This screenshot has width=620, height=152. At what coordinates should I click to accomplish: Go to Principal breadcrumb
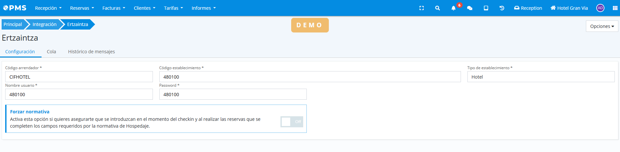click(13, 24)
